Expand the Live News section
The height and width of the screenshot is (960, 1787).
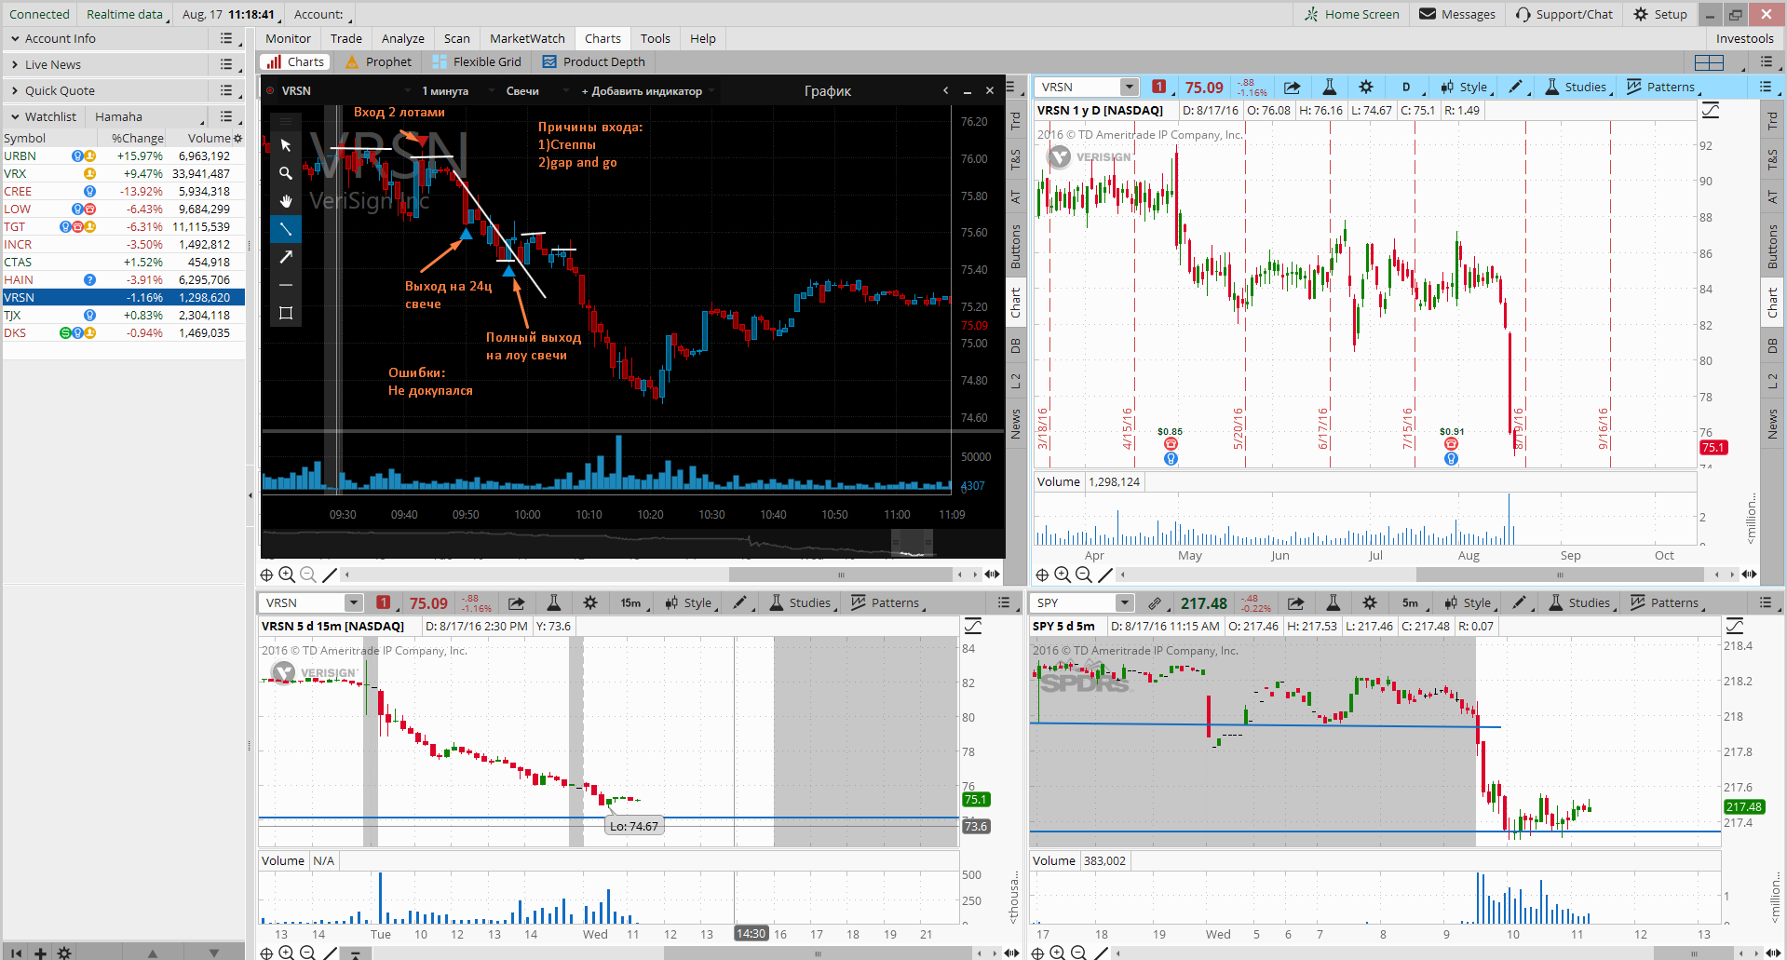15,64
